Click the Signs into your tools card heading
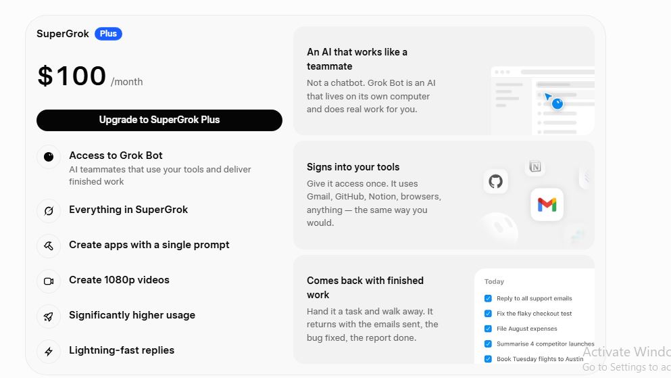 coord(353,167)
